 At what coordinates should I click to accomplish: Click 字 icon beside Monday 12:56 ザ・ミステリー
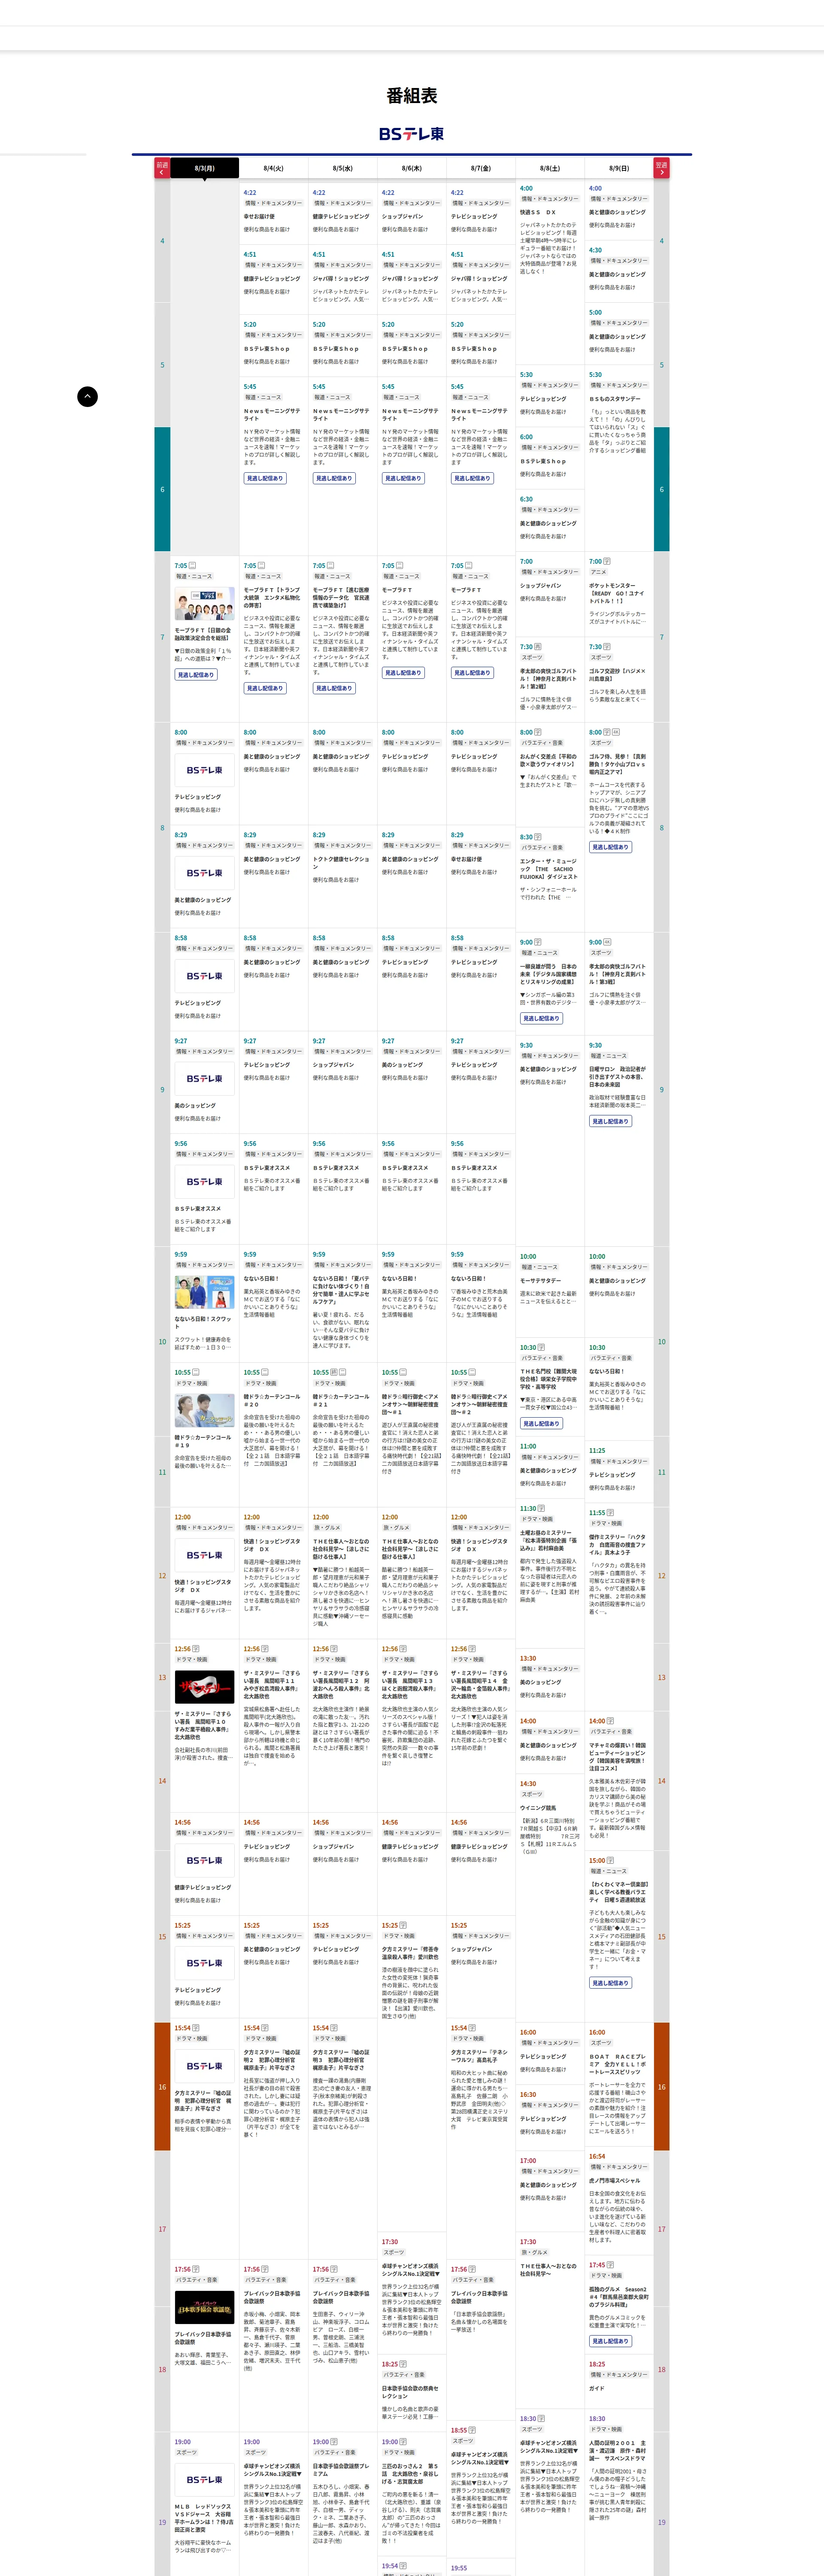(196, 1648)
